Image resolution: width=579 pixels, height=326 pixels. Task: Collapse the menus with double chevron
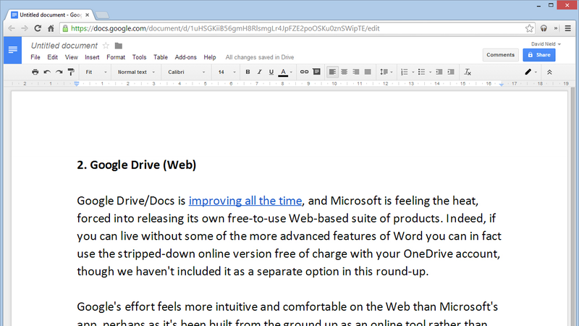coord(549,72)
